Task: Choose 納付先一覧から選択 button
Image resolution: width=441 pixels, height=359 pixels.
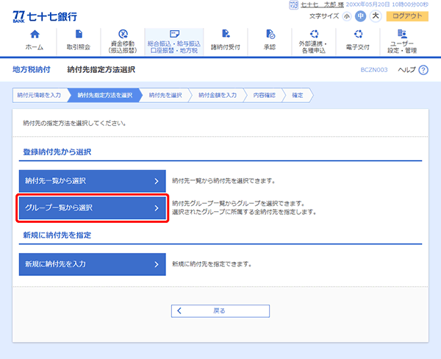Action: 93,181
